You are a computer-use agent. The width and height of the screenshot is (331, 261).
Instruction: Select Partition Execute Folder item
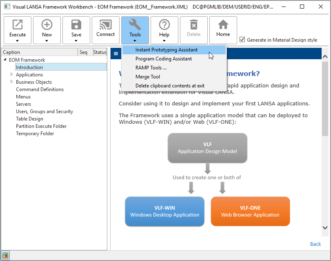pyautogui.click(x=41, y=126)
